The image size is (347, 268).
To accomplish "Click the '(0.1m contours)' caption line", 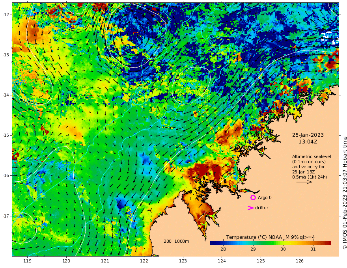I will coord(309,162).
